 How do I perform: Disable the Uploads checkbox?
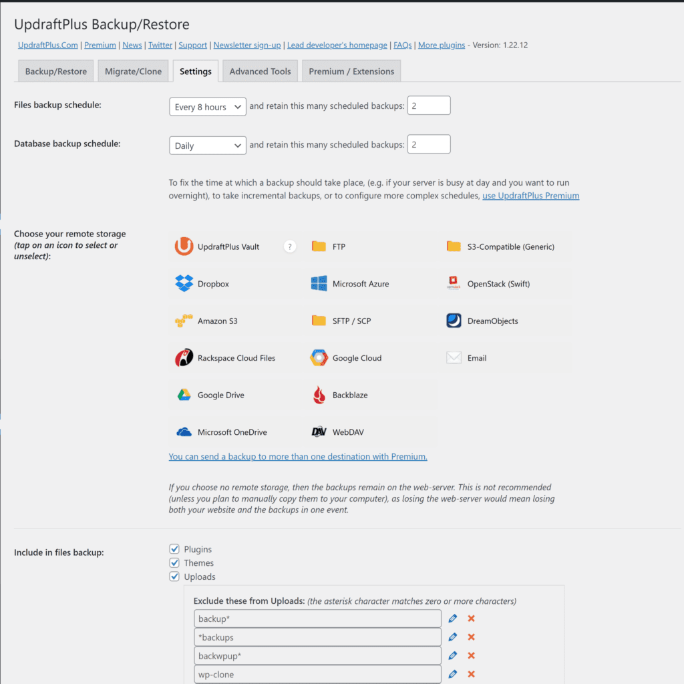(174, 576)
